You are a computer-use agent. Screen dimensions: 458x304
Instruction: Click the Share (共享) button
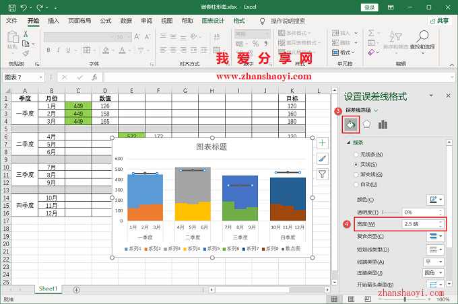click(440, 21)
